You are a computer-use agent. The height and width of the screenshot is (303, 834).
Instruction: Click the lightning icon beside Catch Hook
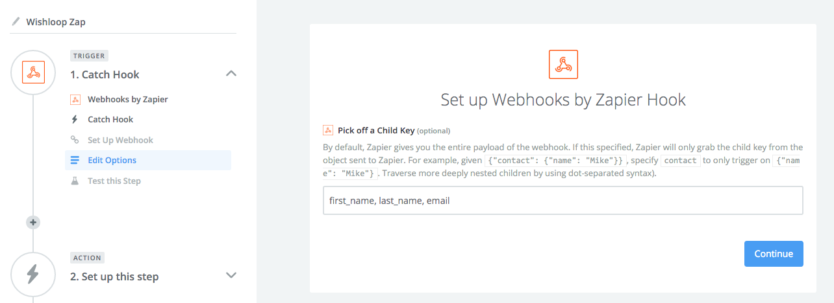click(x=75, y=119)
